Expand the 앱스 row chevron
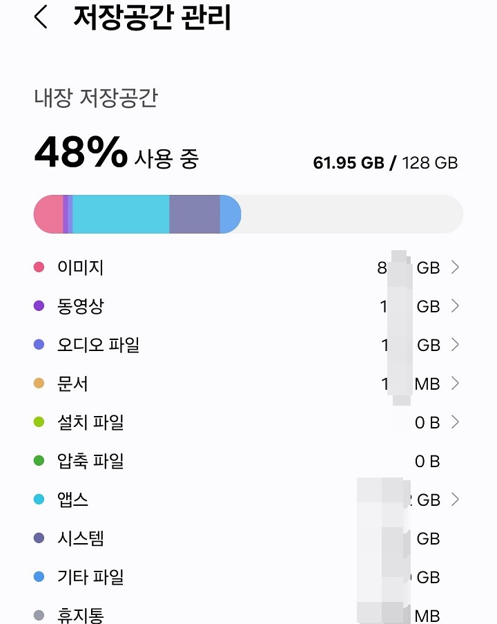Viewport: 497px width, 624px height. coord(456,500)
